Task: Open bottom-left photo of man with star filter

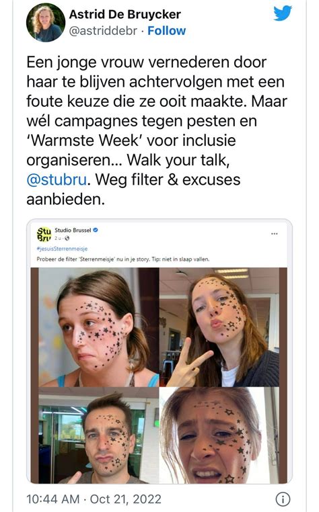Action: pos(99,435)
